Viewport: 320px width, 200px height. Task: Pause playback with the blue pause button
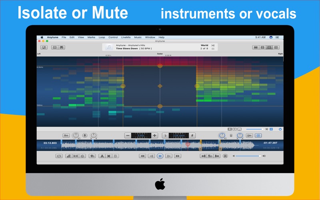click(x=160, y=156)
